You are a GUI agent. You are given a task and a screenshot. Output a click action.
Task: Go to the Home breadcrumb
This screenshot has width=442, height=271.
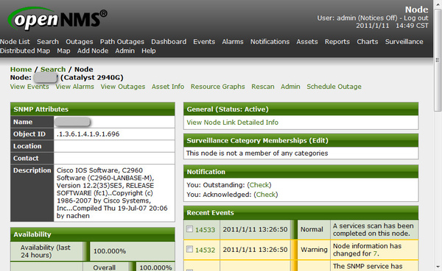pos(21,70)
